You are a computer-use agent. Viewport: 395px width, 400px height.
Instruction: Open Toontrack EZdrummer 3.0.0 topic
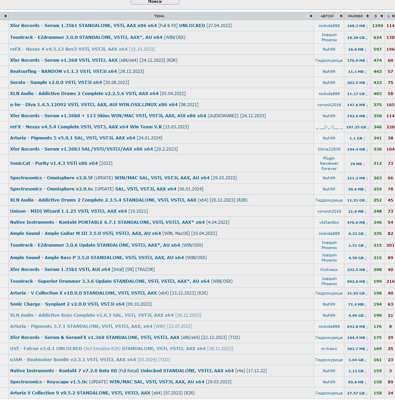(x=98, y=37)
